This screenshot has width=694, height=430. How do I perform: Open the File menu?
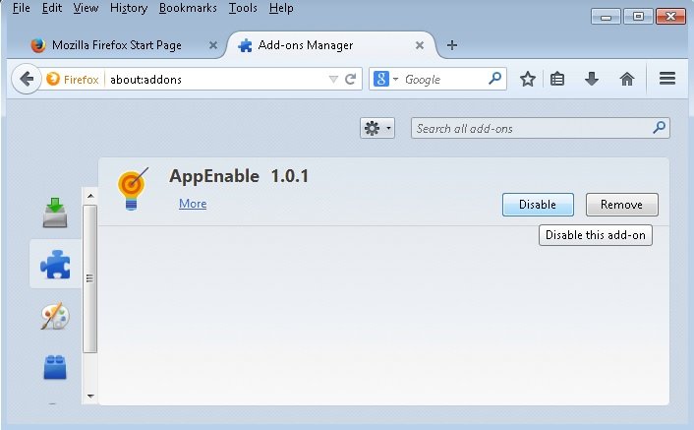pos(22,8)
